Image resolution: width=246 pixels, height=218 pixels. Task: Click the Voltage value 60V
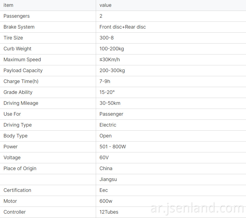click(104, 158)
